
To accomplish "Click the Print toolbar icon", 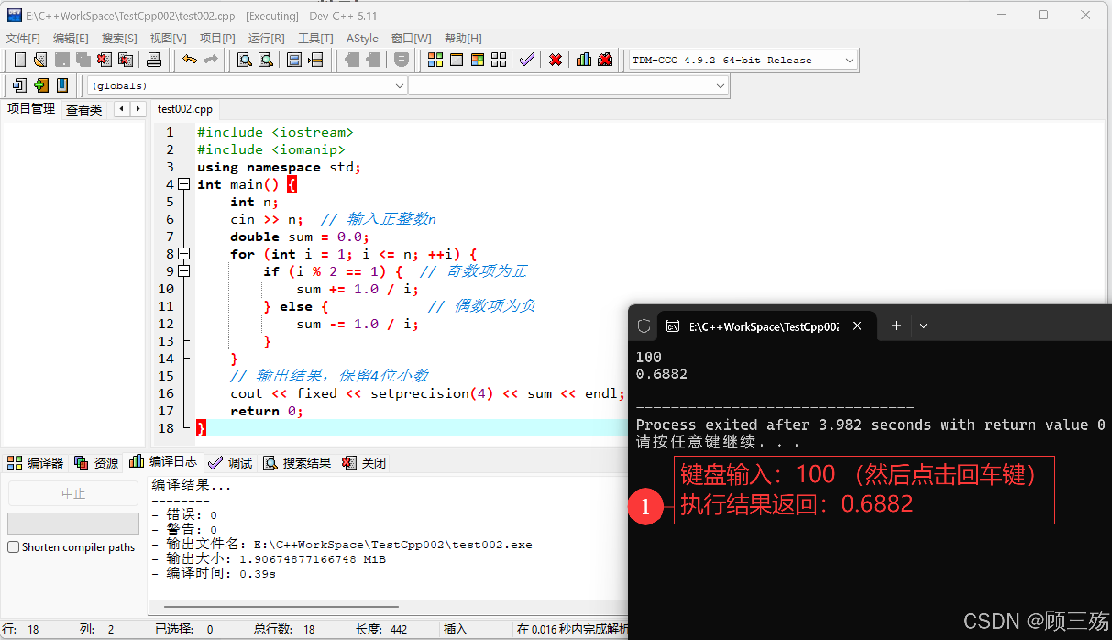I will pyautogui.click(x=154, y=60).
